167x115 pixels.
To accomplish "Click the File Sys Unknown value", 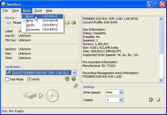I will pos(25,40).
